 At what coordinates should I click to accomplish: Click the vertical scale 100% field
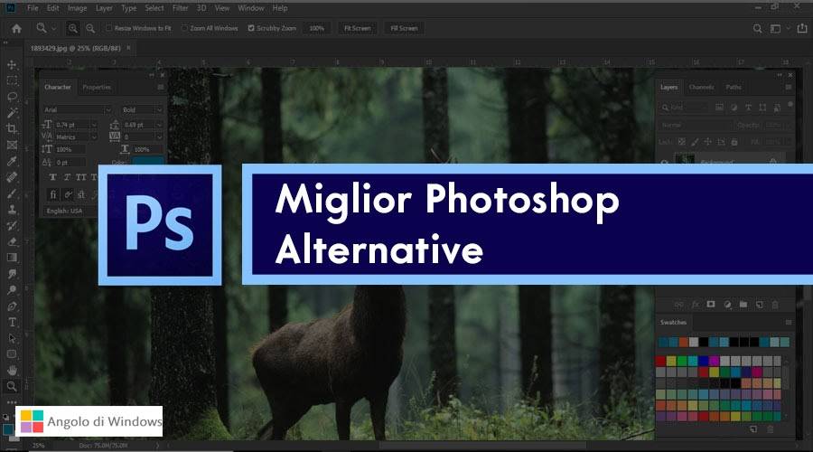point(70,149)
